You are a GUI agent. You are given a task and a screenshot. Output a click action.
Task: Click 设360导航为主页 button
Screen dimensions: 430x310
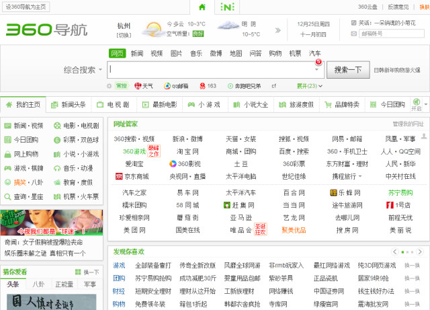point(26,7)
